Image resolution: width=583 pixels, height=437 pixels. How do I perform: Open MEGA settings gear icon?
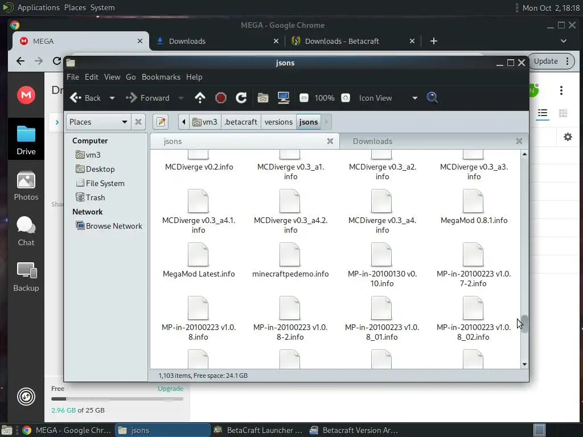click(568, 137)
